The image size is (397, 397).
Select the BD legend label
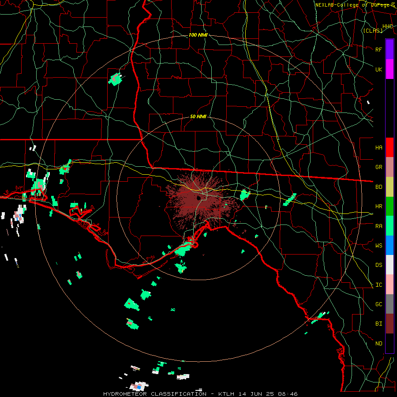pyautogui.click(x=378, y=187)
